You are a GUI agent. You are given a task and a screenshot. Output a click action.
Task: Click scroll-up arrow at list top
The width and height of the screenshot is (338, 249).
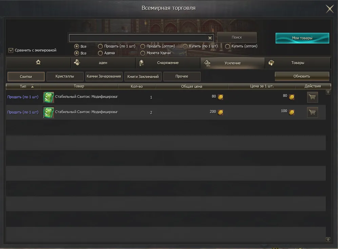coord(328,92)
